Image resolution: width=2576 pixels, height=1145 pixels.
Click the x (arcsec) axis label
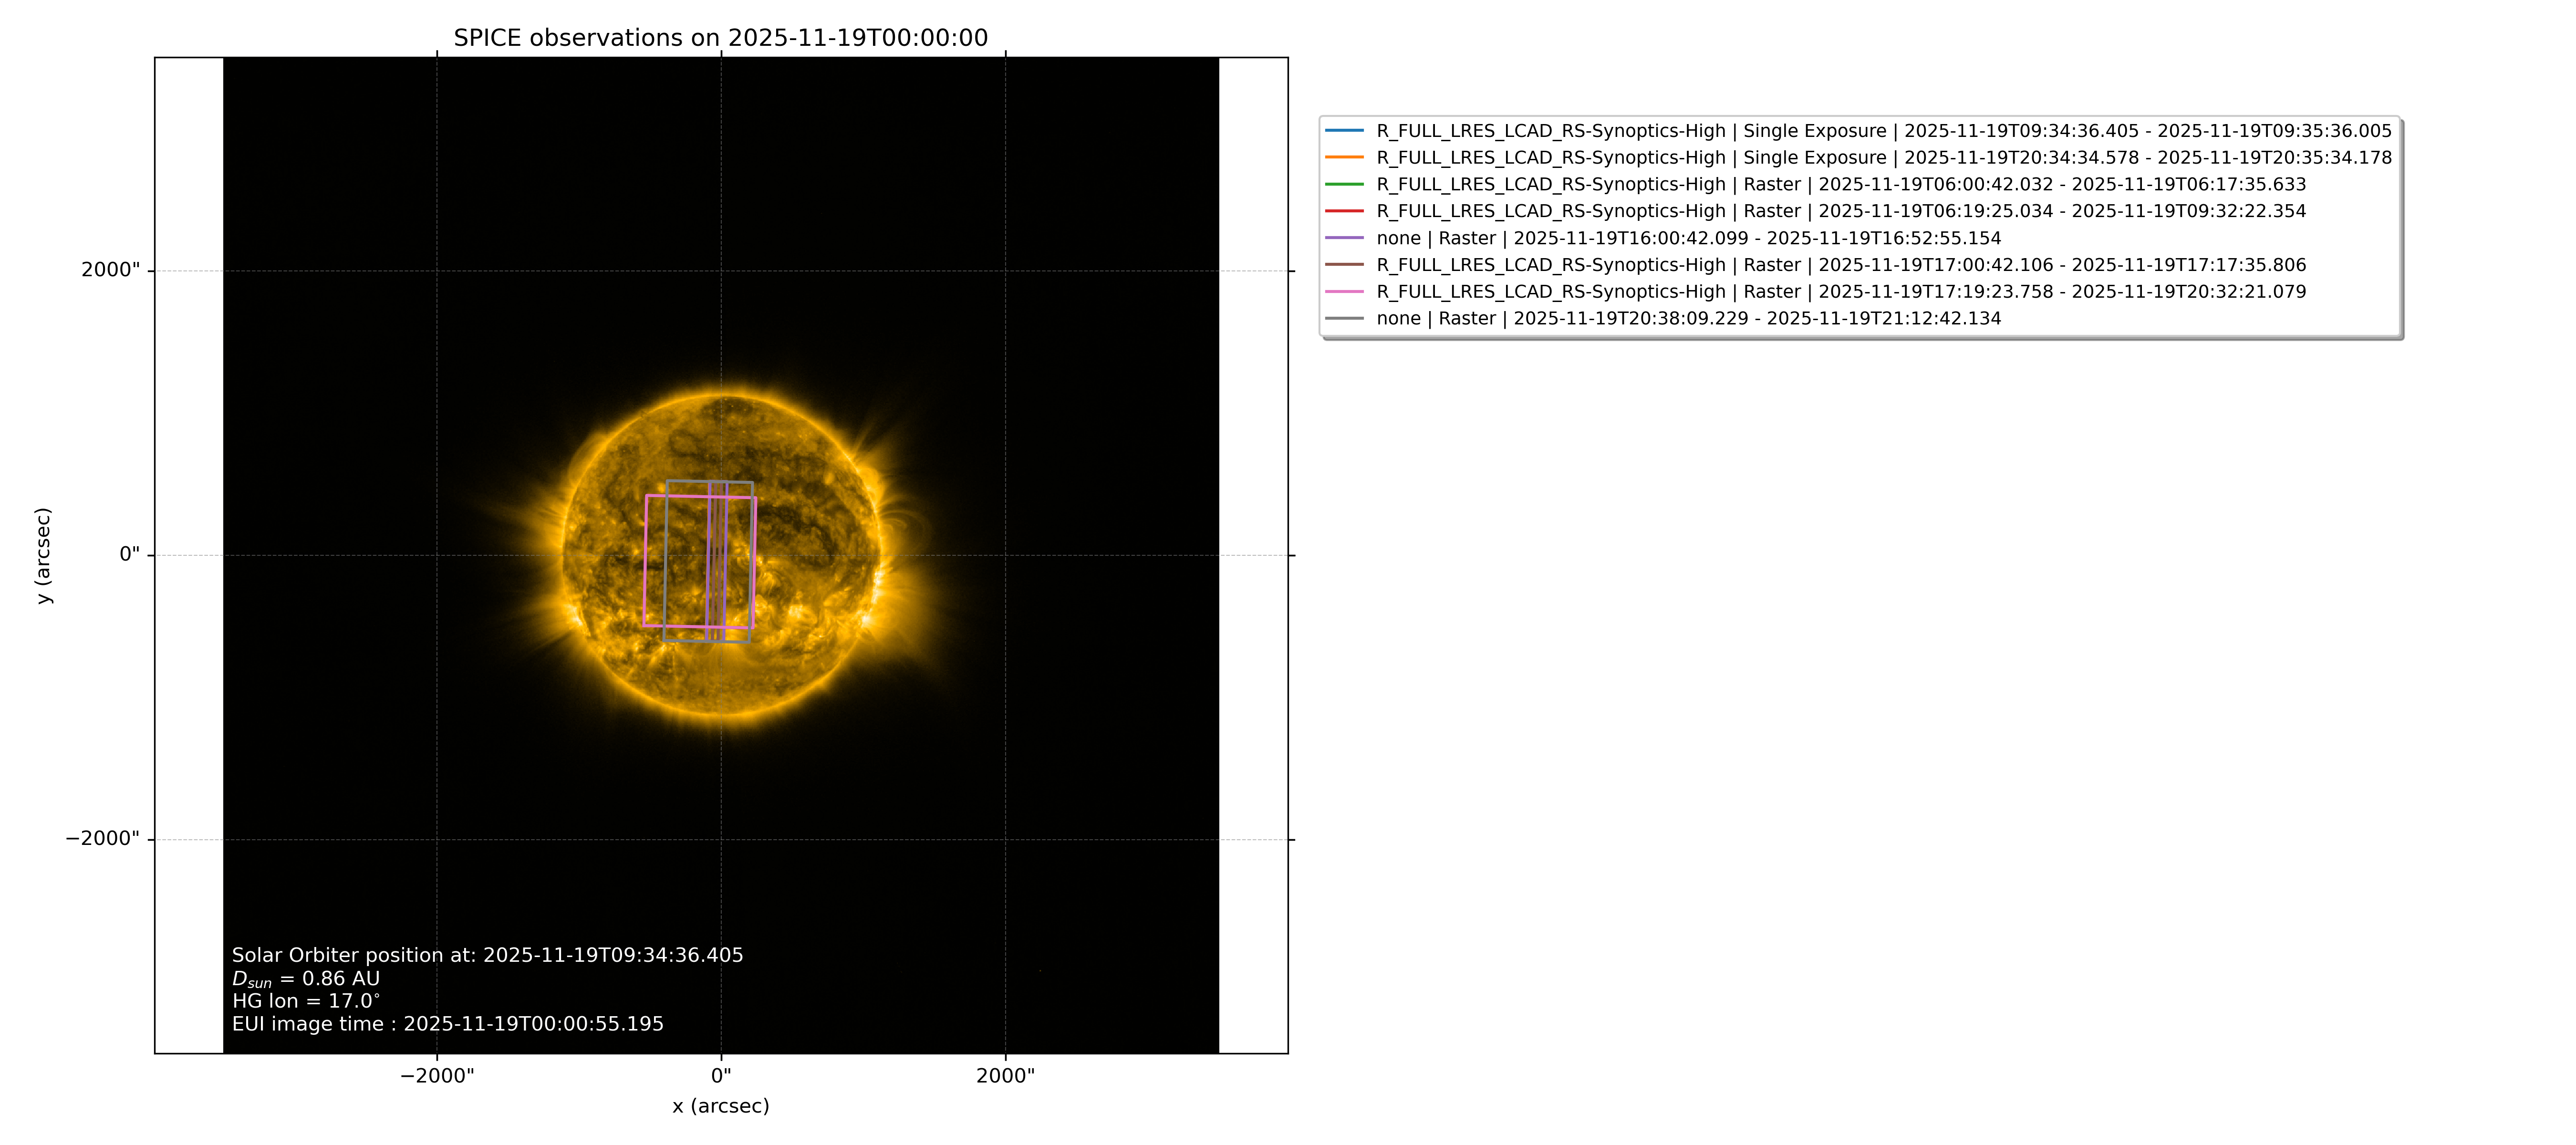[x=721, y=1106]
